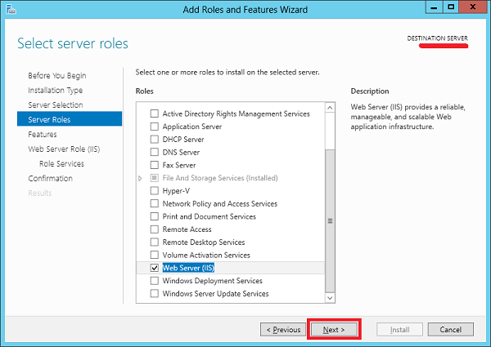Jump to Web Server Role (IIS) step

click(x=64, y=149)
